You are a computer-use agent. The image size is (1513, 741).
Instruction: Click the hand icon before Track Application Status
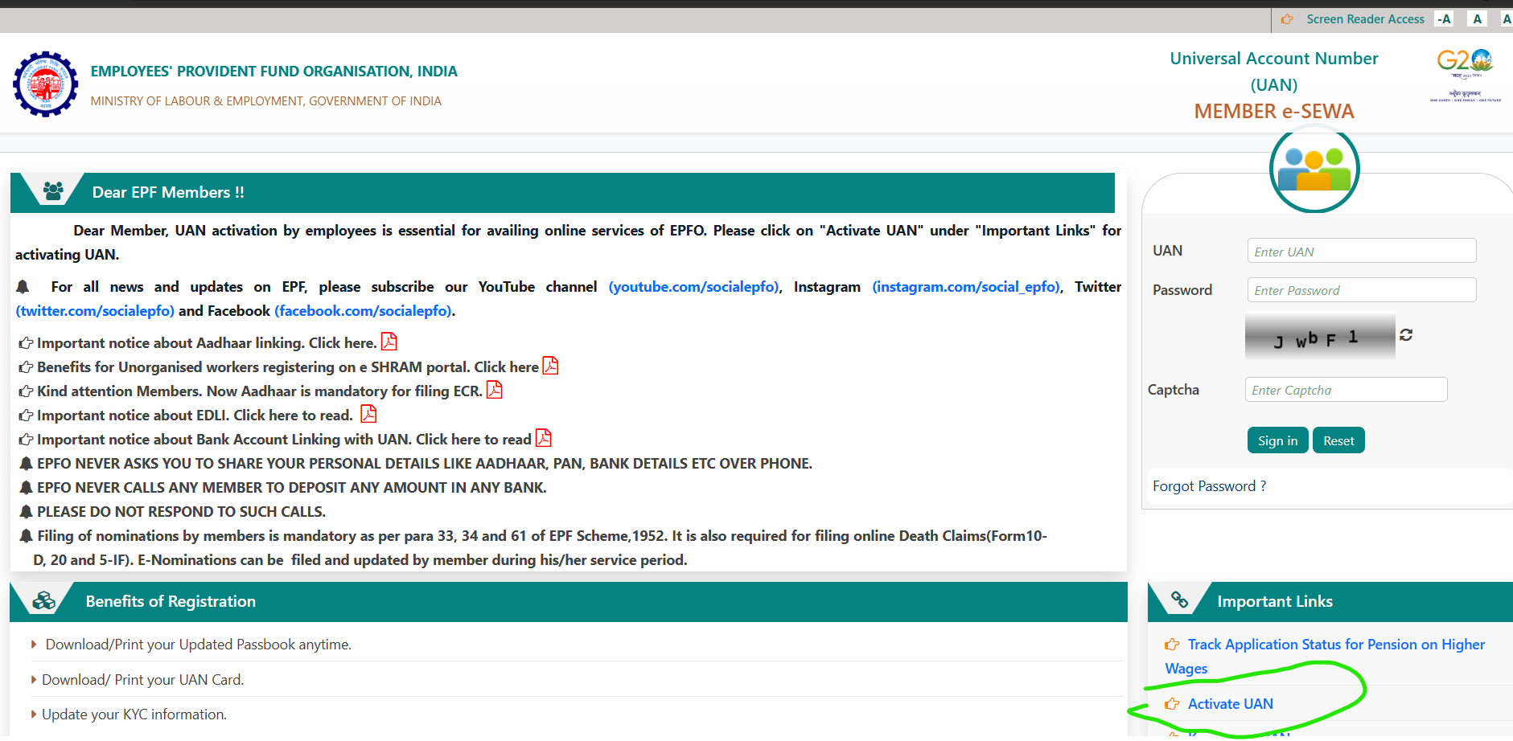point(1173,645)
